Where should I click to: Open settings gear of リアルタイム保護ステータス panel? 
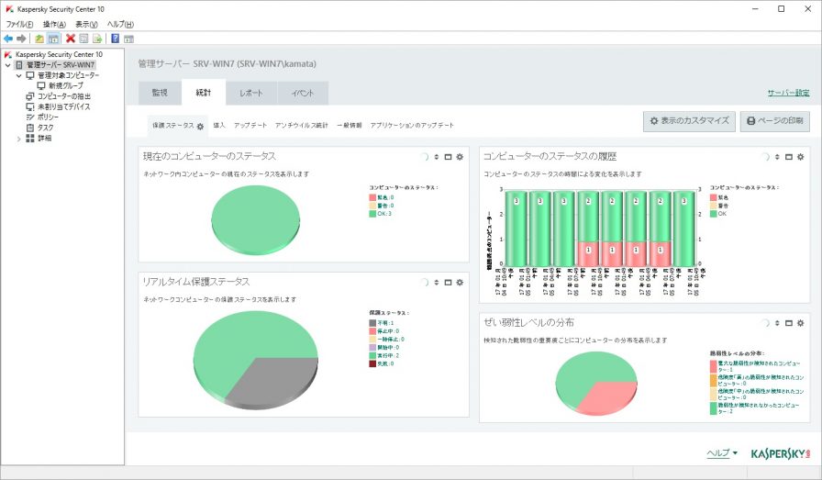click(x=460, y=283)
